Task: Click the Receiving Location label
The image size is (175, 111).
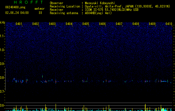Action: [65, 6]
